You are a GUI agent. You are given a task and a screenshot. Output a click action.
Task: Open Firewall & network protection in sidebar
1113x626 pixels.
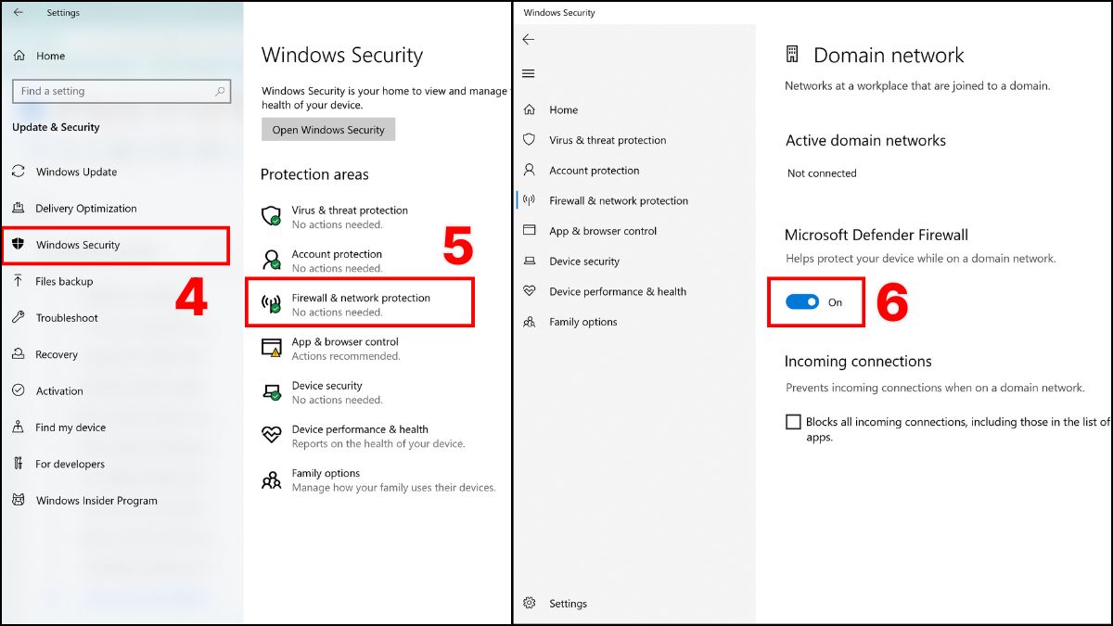point(619,200)
